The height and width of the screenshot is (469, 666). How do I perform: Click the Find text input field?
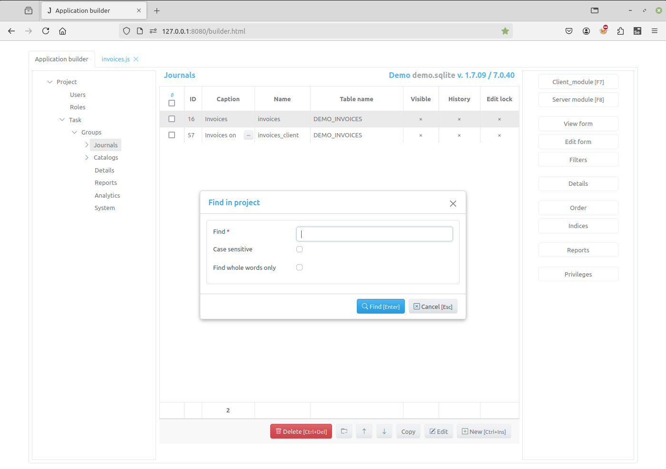pyautogui.click(x=374, y=234)
